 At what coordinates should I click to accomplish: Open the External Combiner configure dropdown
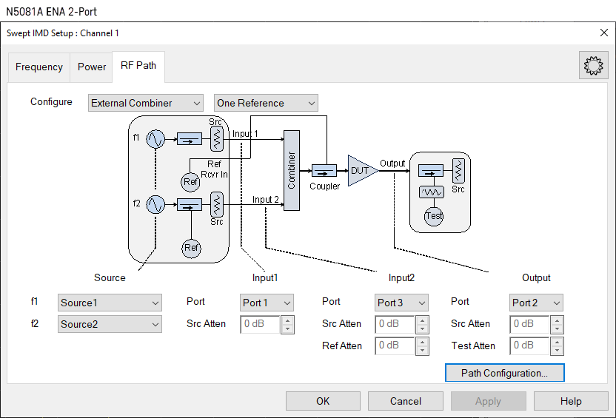[145, 104]
